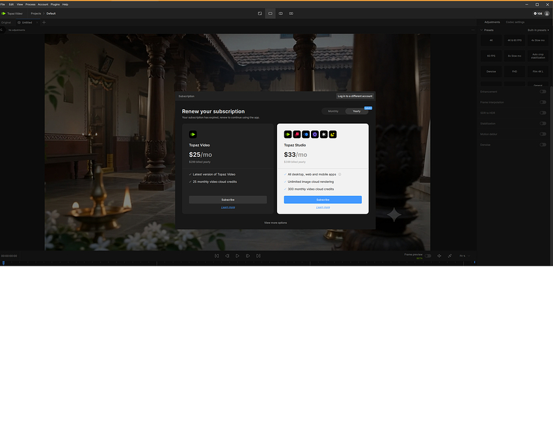Click the wand icon beside 'No adjustments'

pos(2,30)
